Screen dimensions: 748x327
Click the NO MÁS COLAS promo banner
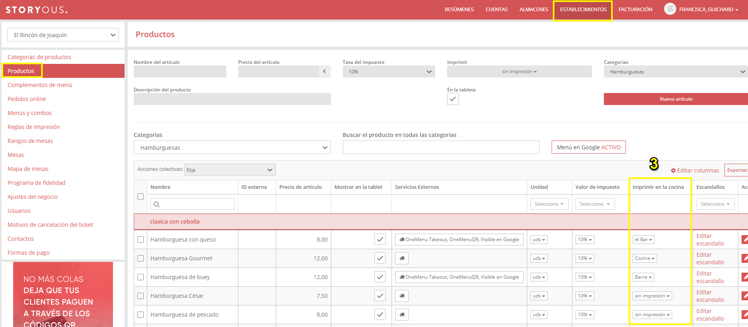pyautogui.click(x=63, y=295)
